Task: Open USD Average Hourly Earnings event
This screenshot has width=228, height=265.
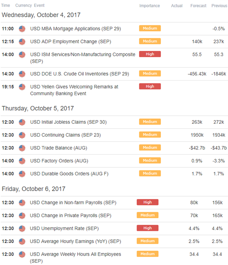Action: coord(75,241)
